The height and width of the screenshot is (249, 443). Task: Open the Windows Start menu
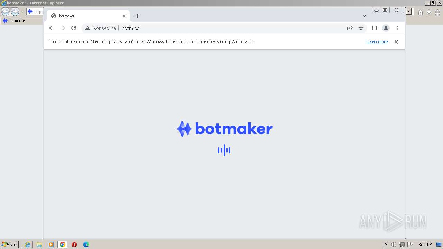[x=10, y=245]
